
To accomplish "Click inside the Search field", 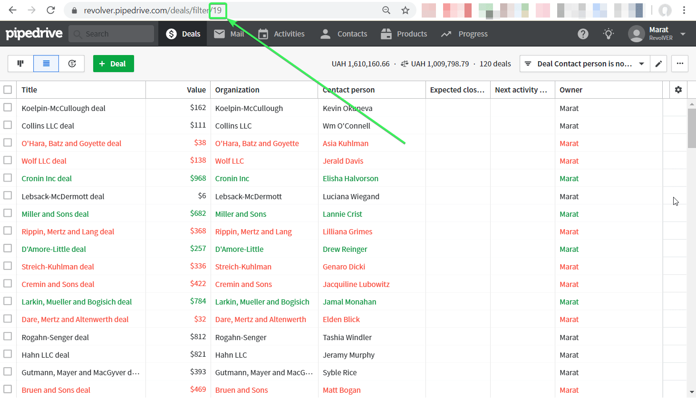I will 111,34.
